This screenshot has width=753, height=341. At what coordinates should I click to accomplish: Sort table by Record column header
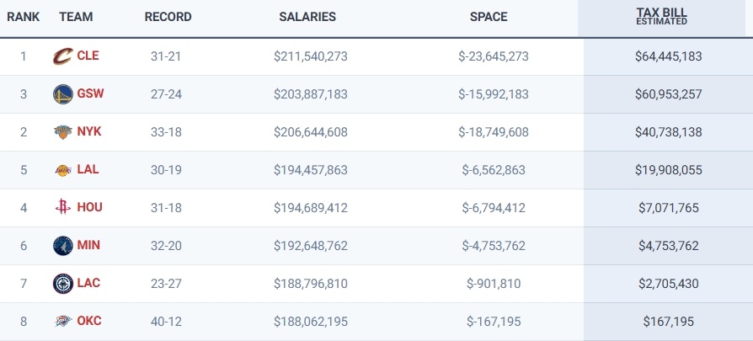coord(168,17)
